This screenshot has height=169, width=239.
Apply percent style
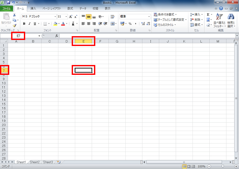pyautogui.click(x=130, y=24)
